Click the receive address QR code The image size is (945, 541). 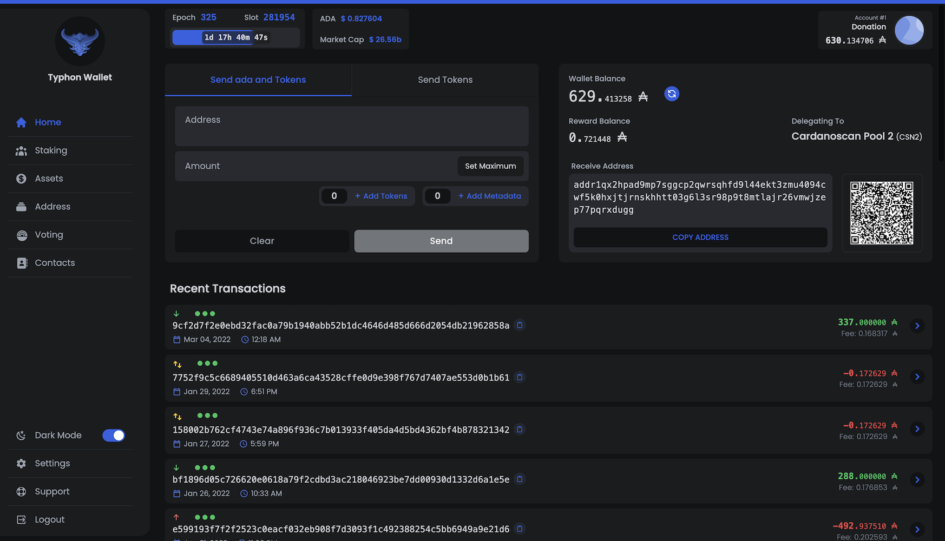pyautogui.click(x=882, y=213)
